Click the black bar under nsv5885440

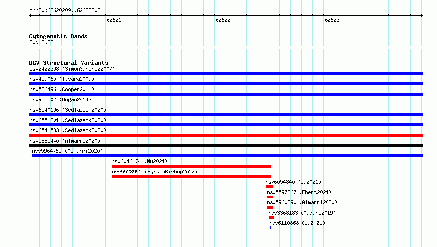[226, 146]
